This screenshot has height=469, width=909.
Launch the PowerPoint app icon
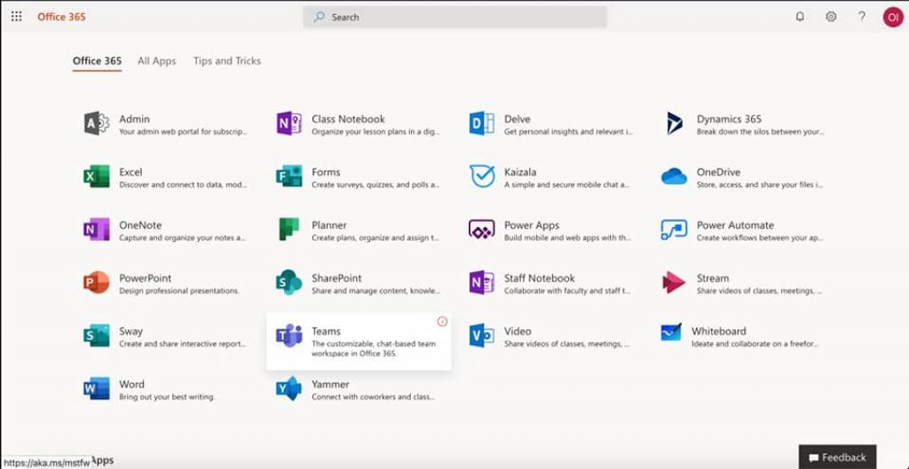point(96,283)
